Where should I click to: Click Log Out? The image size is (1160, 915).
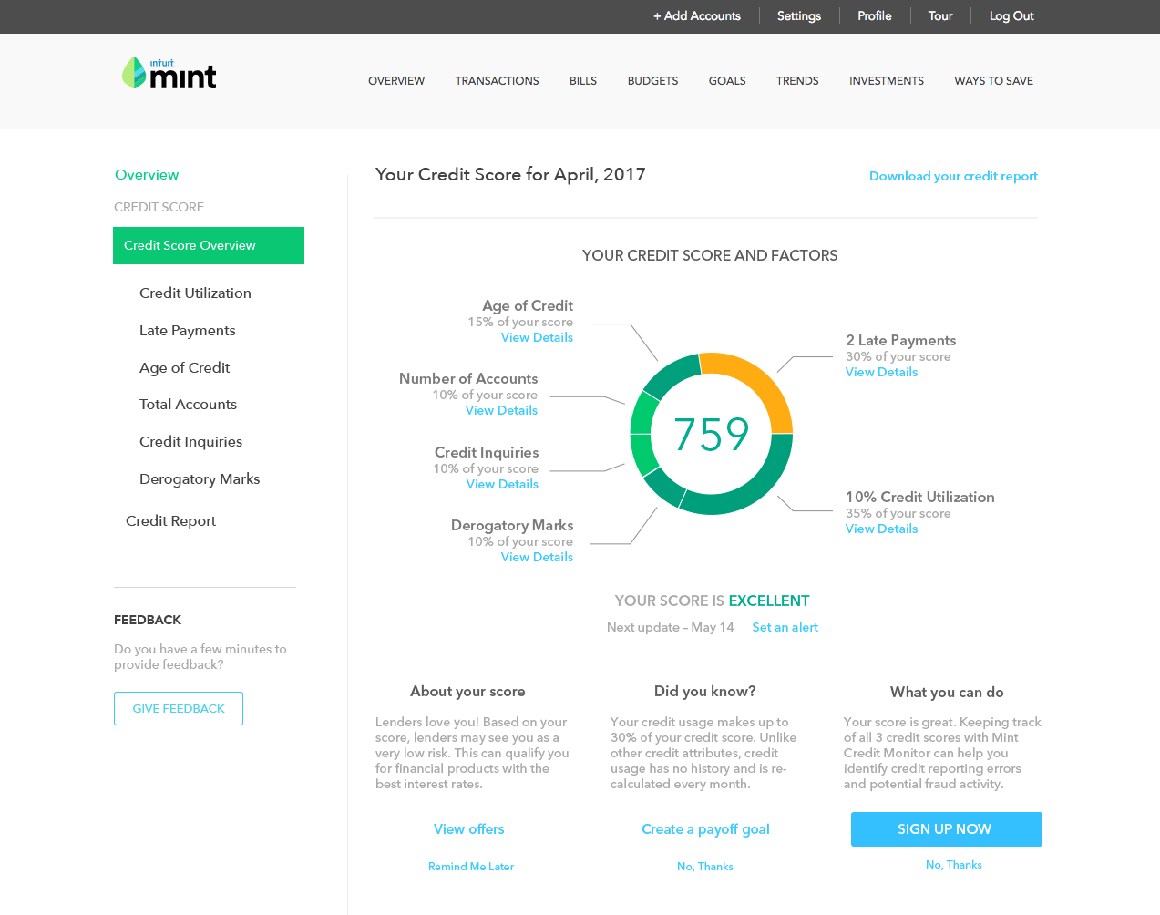[x=1011, y=15]
